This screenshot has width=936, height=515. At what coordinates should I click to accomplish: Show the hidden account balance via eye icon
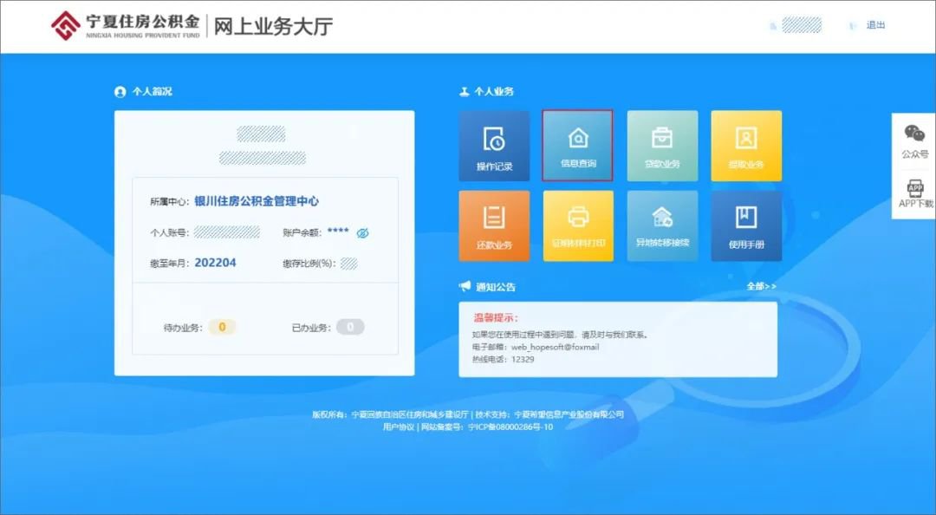(363, 233)
